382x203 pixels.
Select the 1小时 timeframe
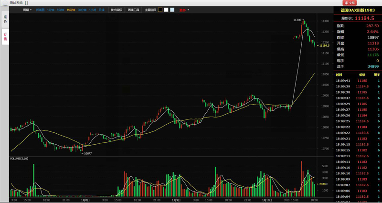click(93, 10)
